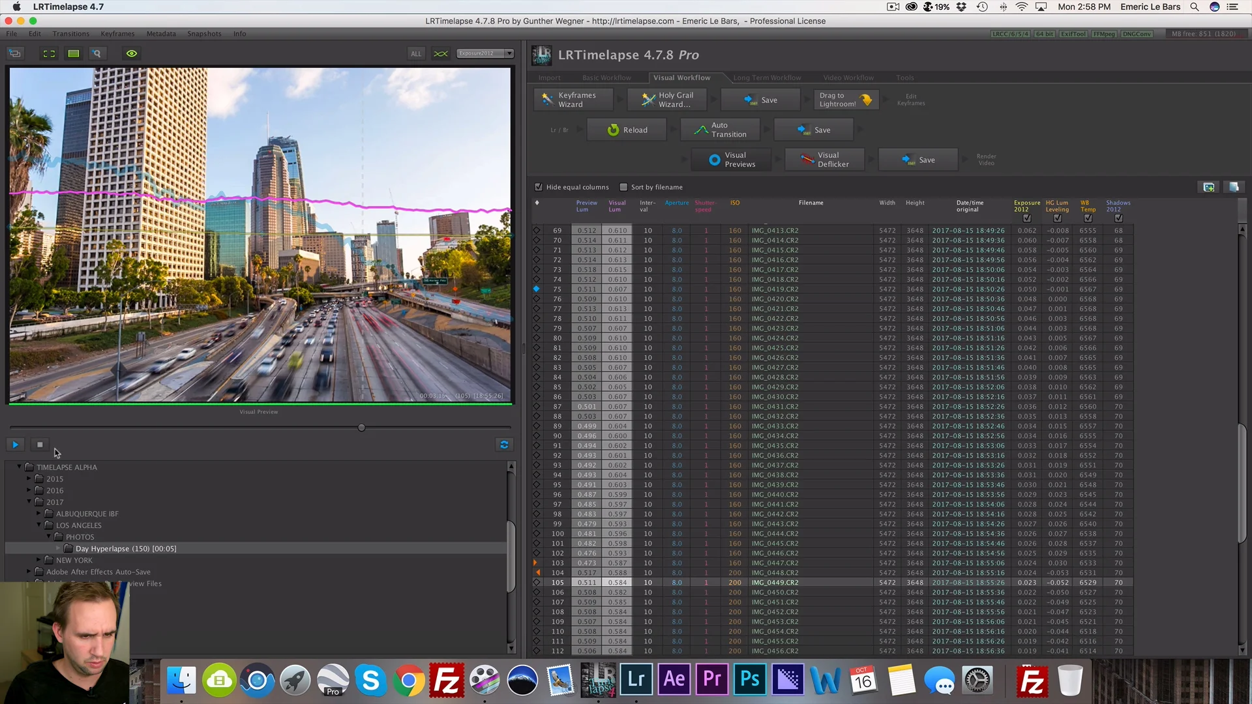Open After Effects from the Dock
Viewport: 1252px width, 704px height.
pos(674,681)
